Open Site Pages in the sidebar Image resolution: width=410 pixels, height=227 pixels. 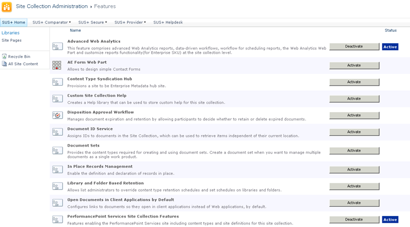pyautogui.click(x=11, y=40)
